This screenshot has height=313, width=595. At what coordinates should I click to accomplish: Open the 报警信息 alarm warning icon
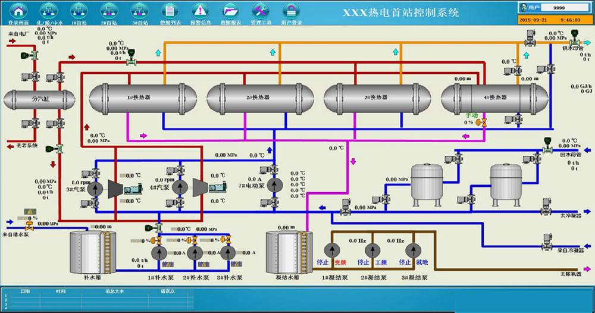pos(201,11)
